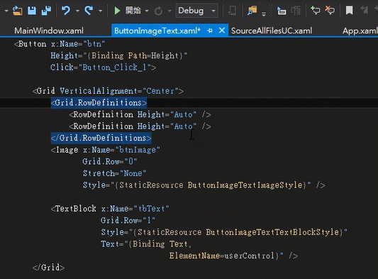This screenshot has width=378, height=279.
Task: Click the decrease indent icon
Action: point(282,11)
